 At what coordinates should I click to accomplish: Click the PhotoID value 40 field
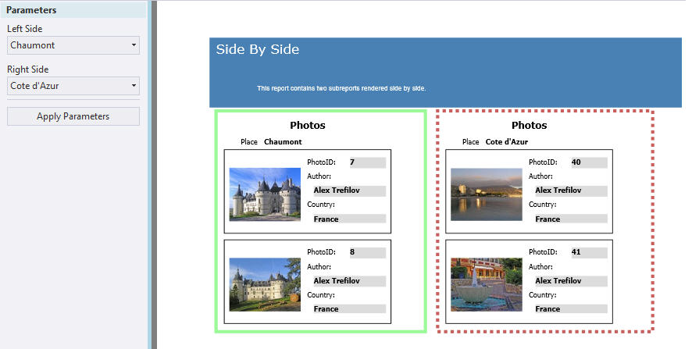(588, 162)
